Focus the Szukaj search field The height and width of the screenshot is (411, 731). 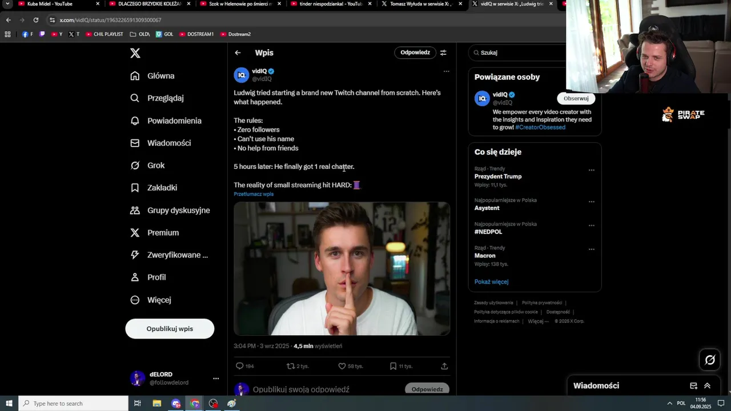517,53
